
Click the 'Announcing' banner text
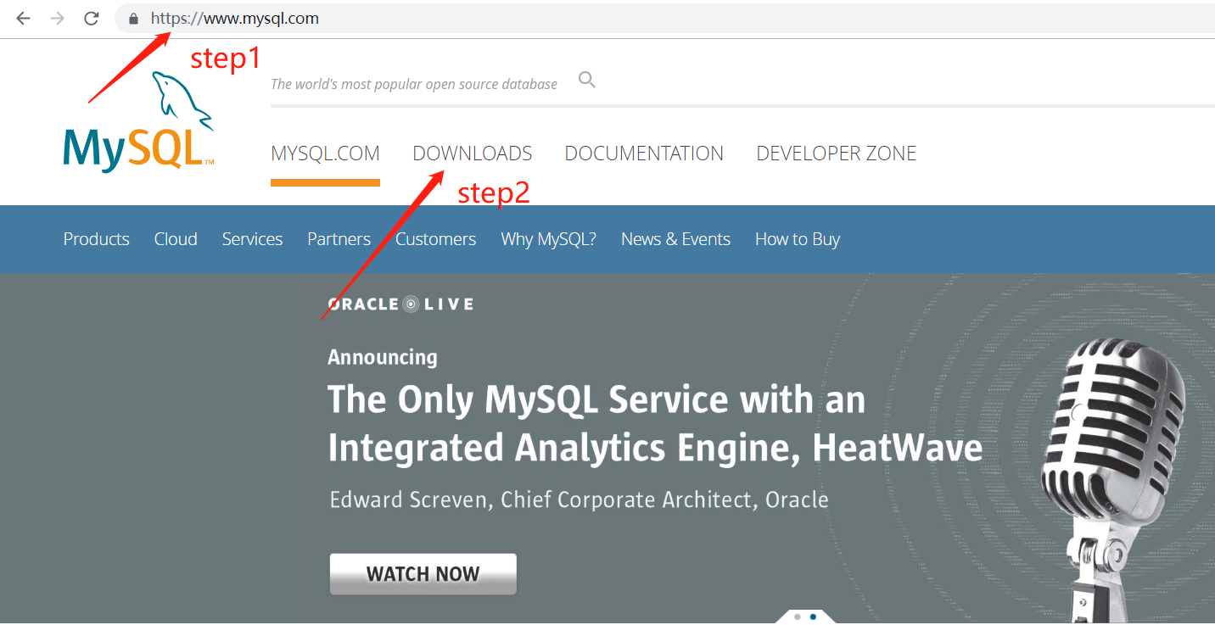click(383, 357)
